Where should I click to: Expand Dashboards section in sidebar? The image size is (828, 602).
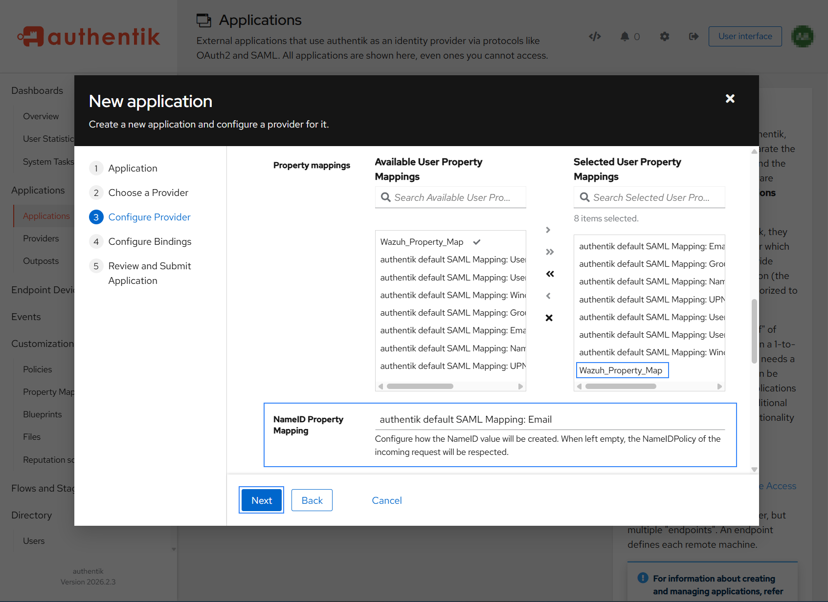coord(37,90)
